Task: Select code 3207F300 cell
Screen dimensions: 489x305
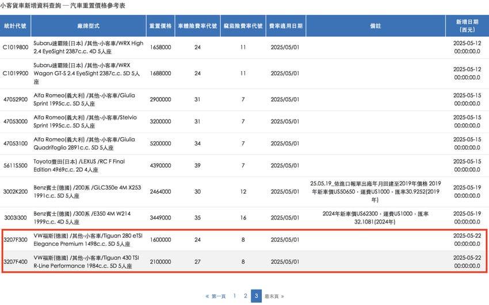Action: pyautogui.click(x=16, y=240)
